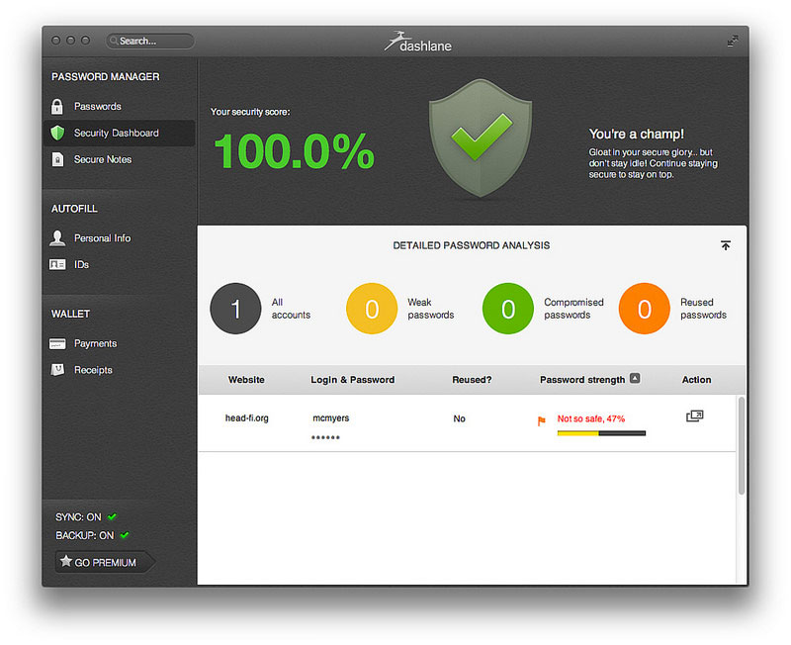Open the Passwords section
Image resolution: width=791 pixels, height=645 pixels.
[119, 107]
